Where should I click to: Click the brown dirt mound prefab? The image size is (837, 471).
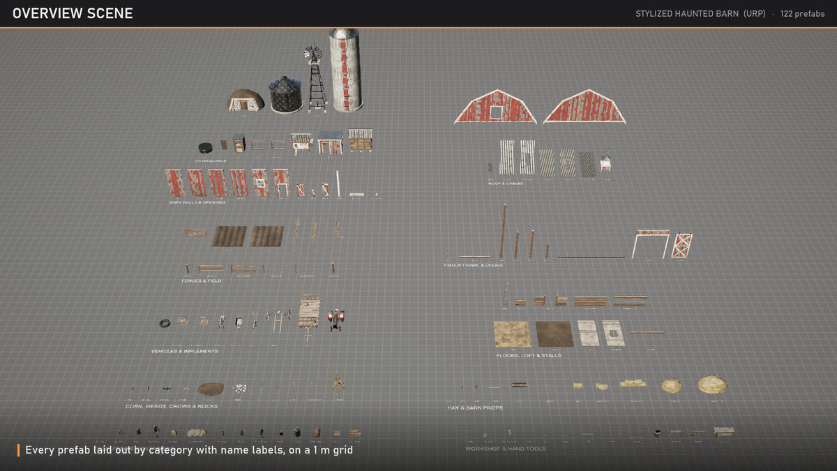(x=210, y=389)
